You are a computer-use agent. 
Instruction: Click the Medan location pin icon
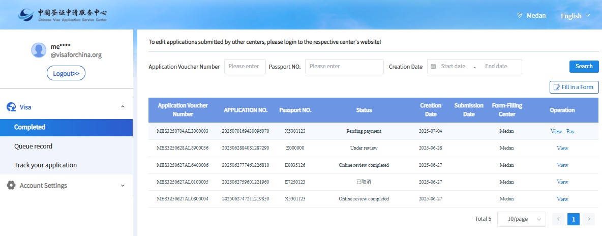[x=519, y=16]
